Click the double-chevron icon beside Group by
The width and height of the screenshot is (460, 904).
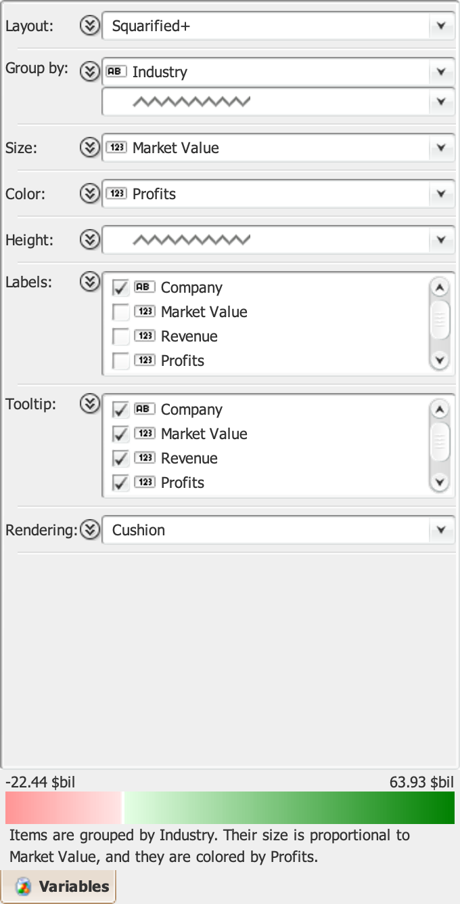pos(89,71)
